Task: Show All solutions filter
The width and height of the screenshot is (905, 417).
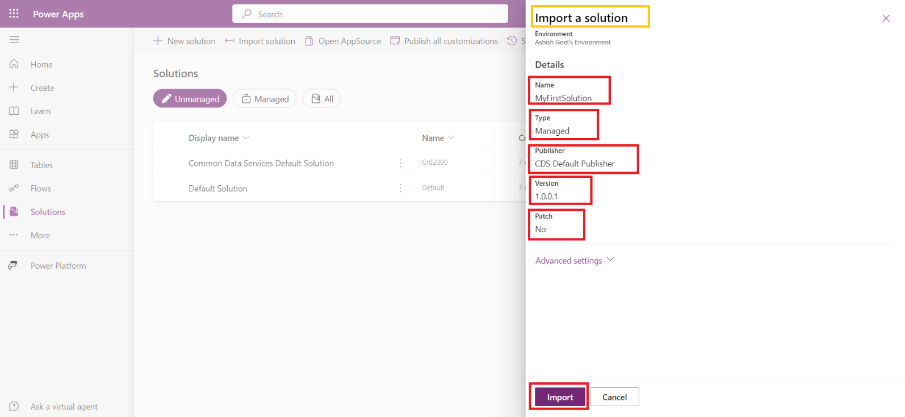Action: [321, 99]
